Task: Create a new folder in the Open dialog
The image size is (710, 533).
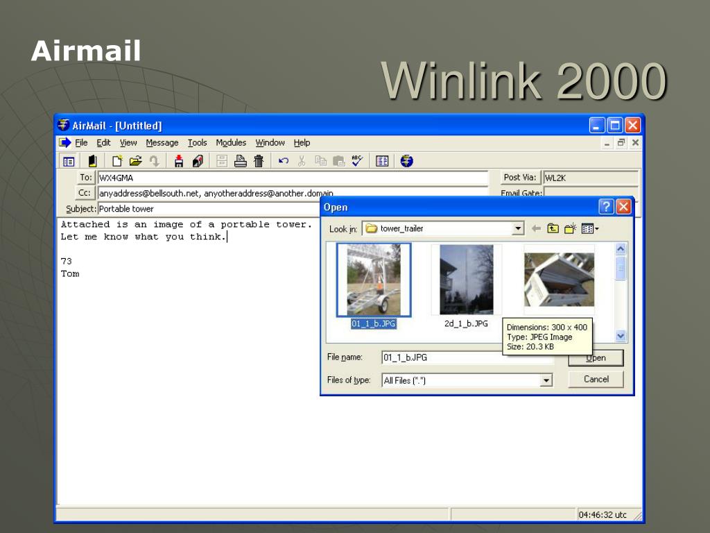Action: coord(570,229)
